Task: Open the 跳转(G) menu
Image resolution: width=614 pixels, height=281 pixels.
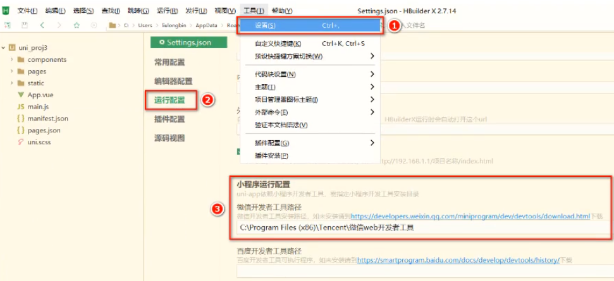Action: click(x=138, y=11)
